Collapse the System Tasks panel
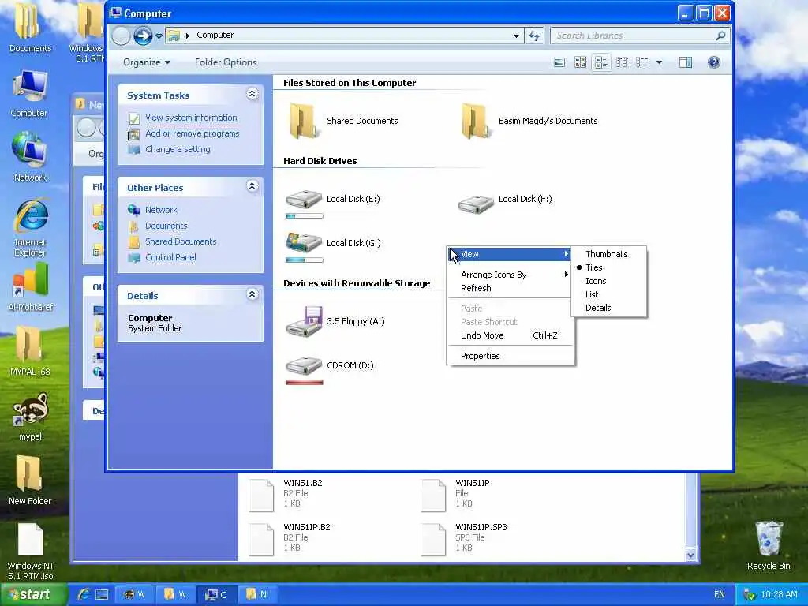Screen dimensions: 808x606 coord(252,94)
